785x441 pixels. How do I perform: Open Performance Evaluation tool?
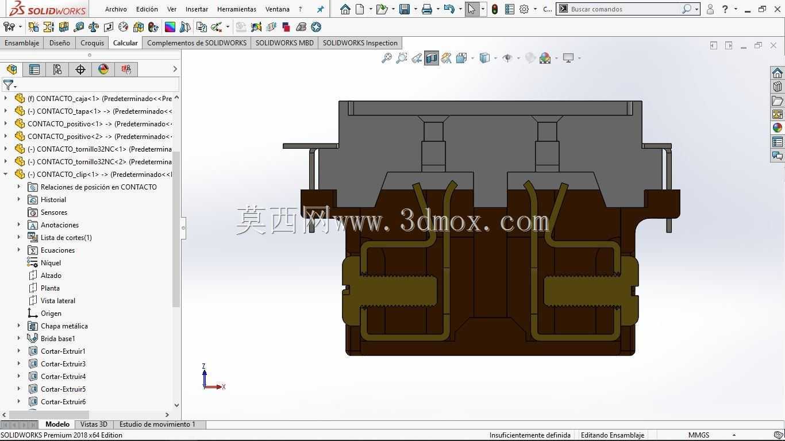[x=153, y=27]
